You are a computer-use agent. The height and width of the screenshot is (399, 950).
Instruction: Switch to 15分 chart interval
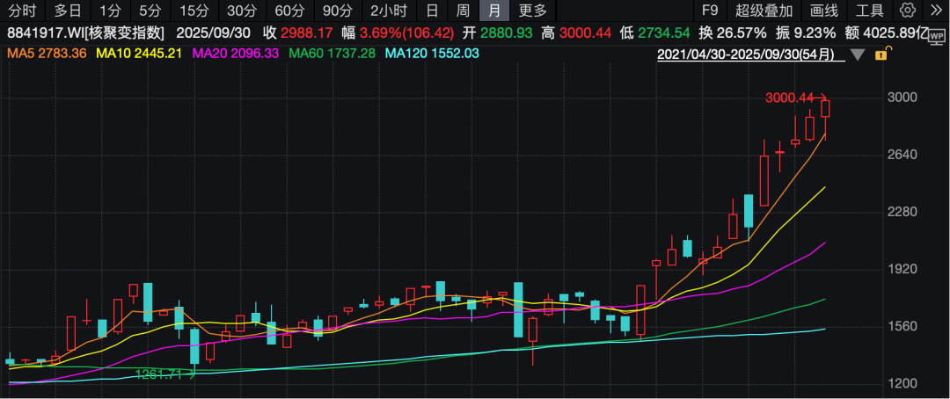pyautogui.click(x=193, y=11)
